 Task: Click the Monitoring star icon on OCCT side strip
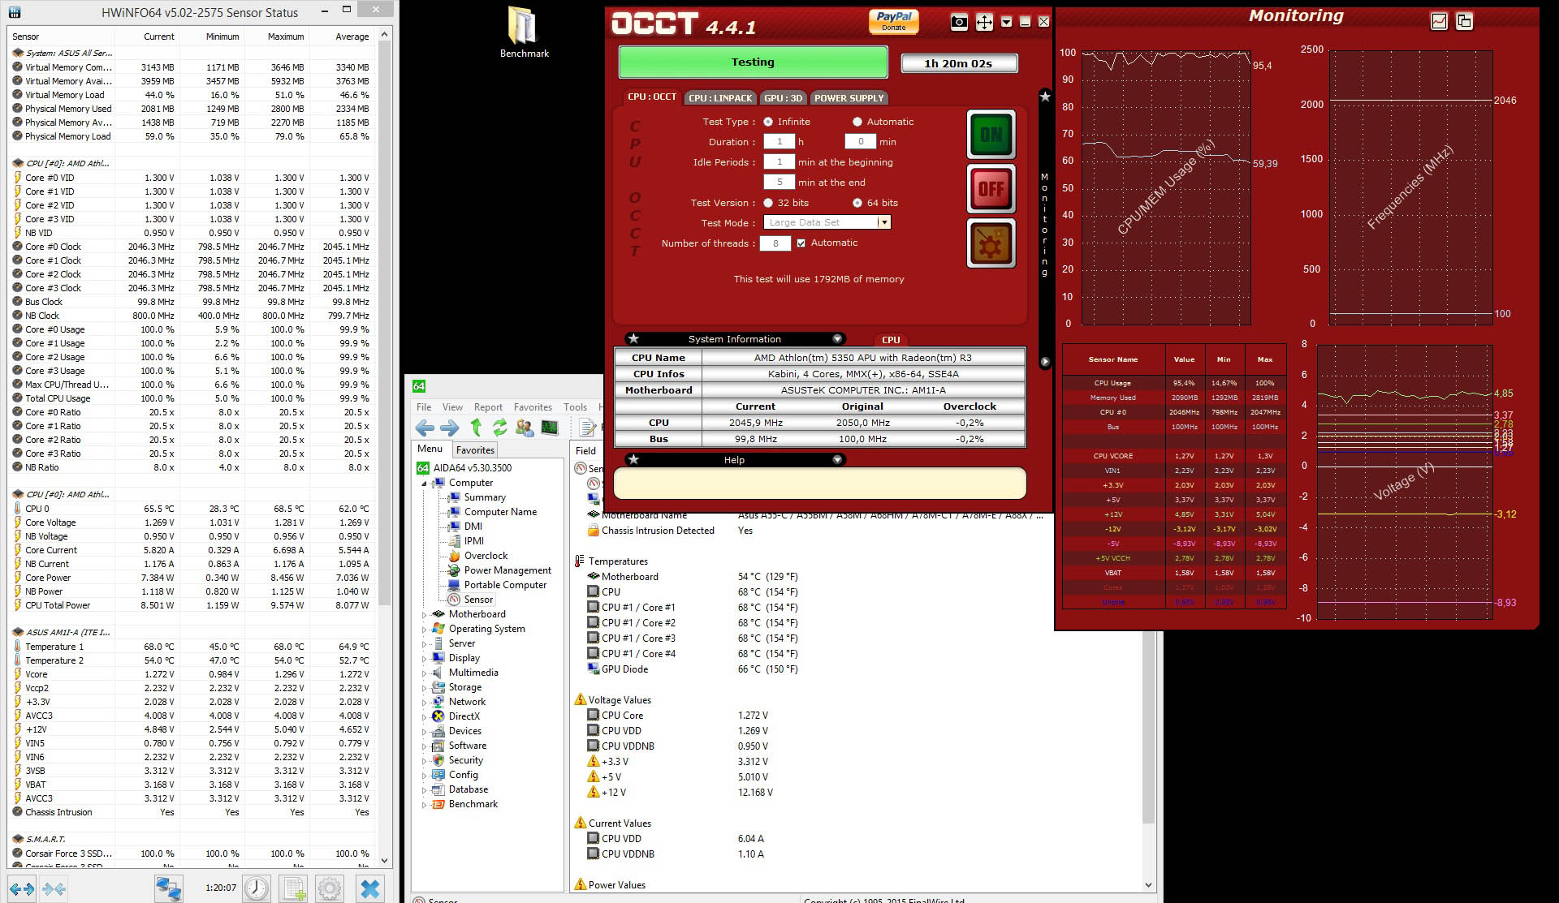coord(1045,97)
